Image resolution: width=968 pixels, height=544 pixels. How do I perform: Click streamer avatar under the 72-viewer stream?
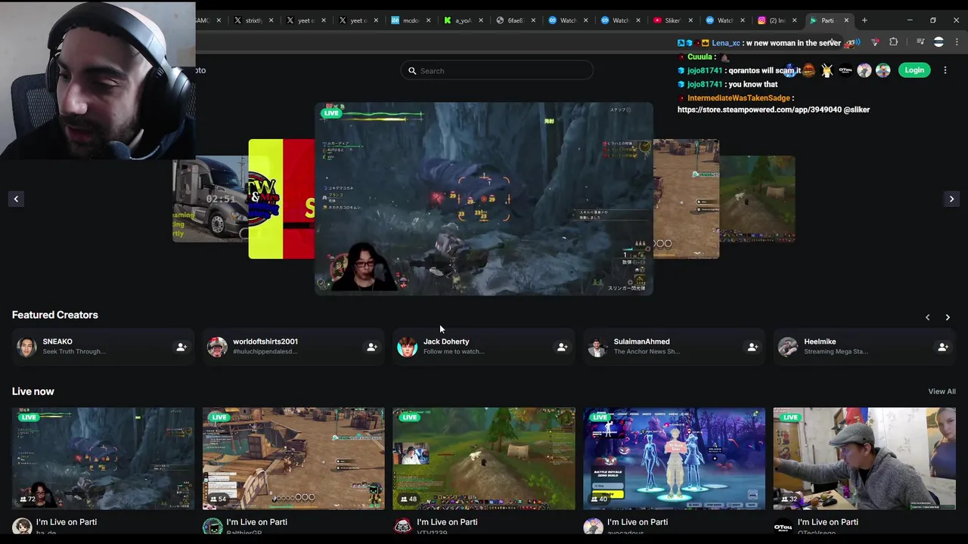[x=22, y=527]
